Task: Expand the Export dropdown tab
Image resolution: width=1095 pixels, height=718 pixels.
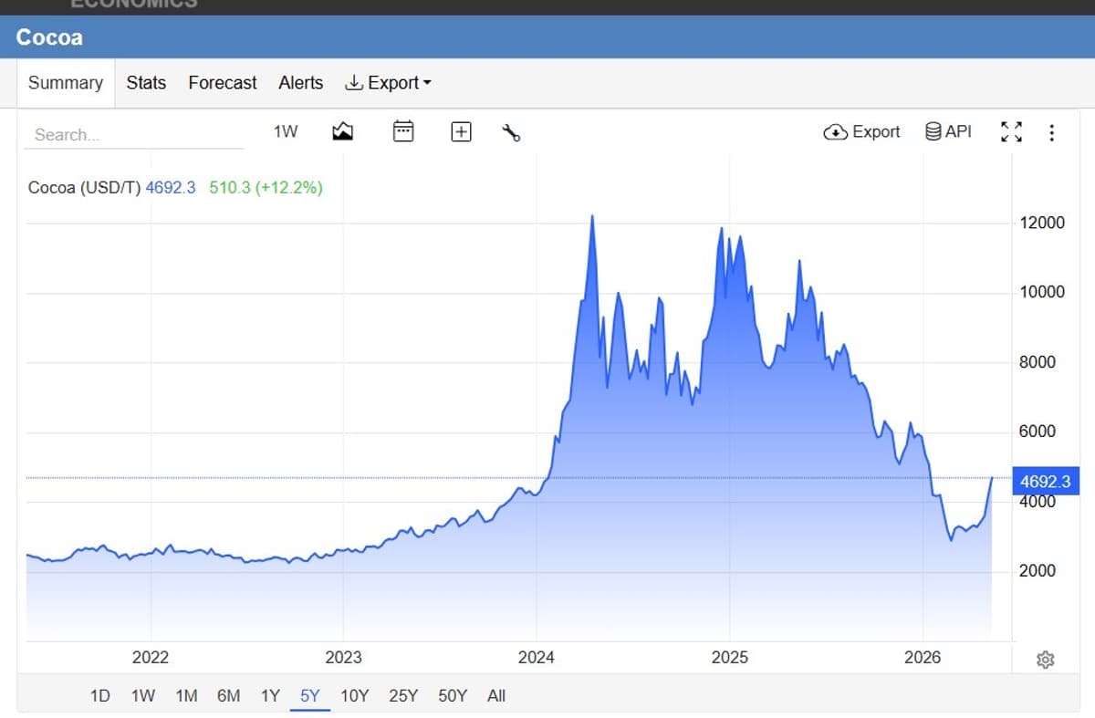Action: pos(388,83)
